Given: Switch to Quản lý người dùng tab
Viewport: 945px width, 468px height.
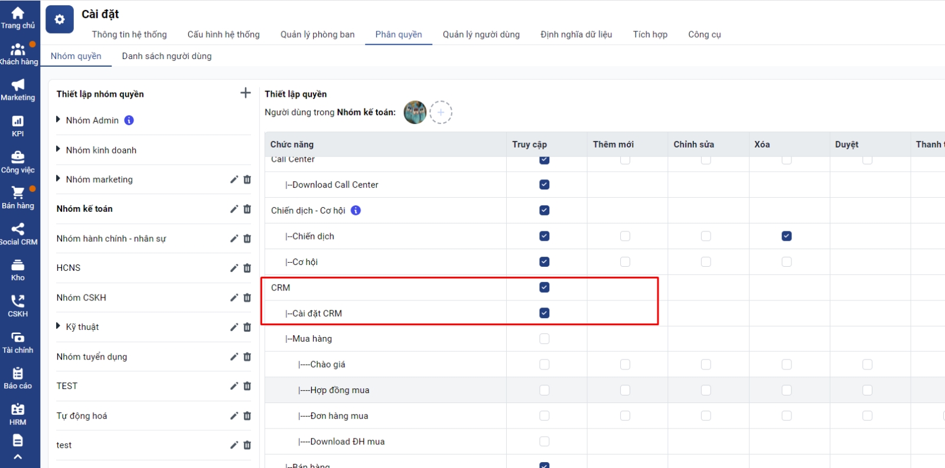Looking at the screenshot, I should click(x=481, y=34).
